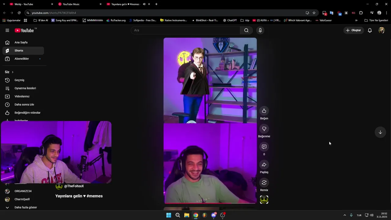Submit search with the magnifier button

coord(246,30)
